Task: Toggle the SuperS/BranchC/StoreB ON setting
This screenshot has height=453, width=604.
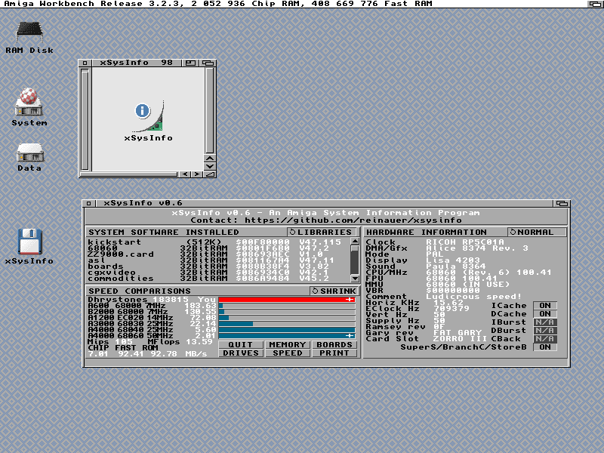Action: pos(544,347)
